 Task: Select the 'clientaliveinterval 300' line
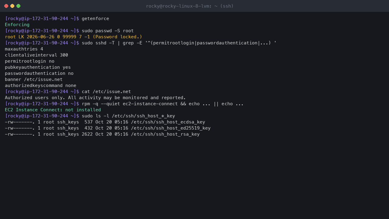click(x=36, y=55)
